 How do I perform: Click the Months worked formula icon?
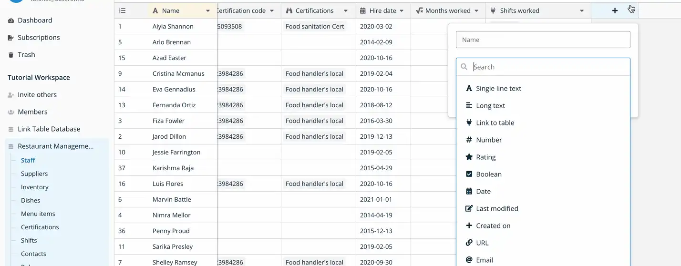point(419,10)
